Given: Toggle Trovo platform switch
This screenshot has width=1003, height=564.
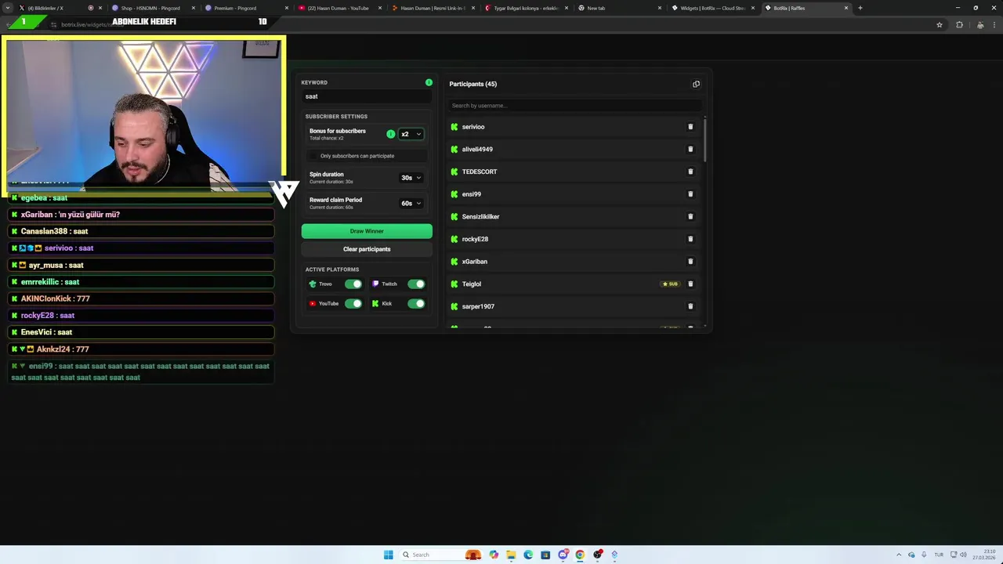Looking at the screenshot, I should (x=353, y=284).
